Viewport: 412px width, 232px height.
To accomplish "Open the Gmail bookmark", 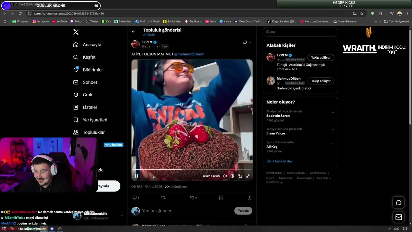I will (154, 22).
